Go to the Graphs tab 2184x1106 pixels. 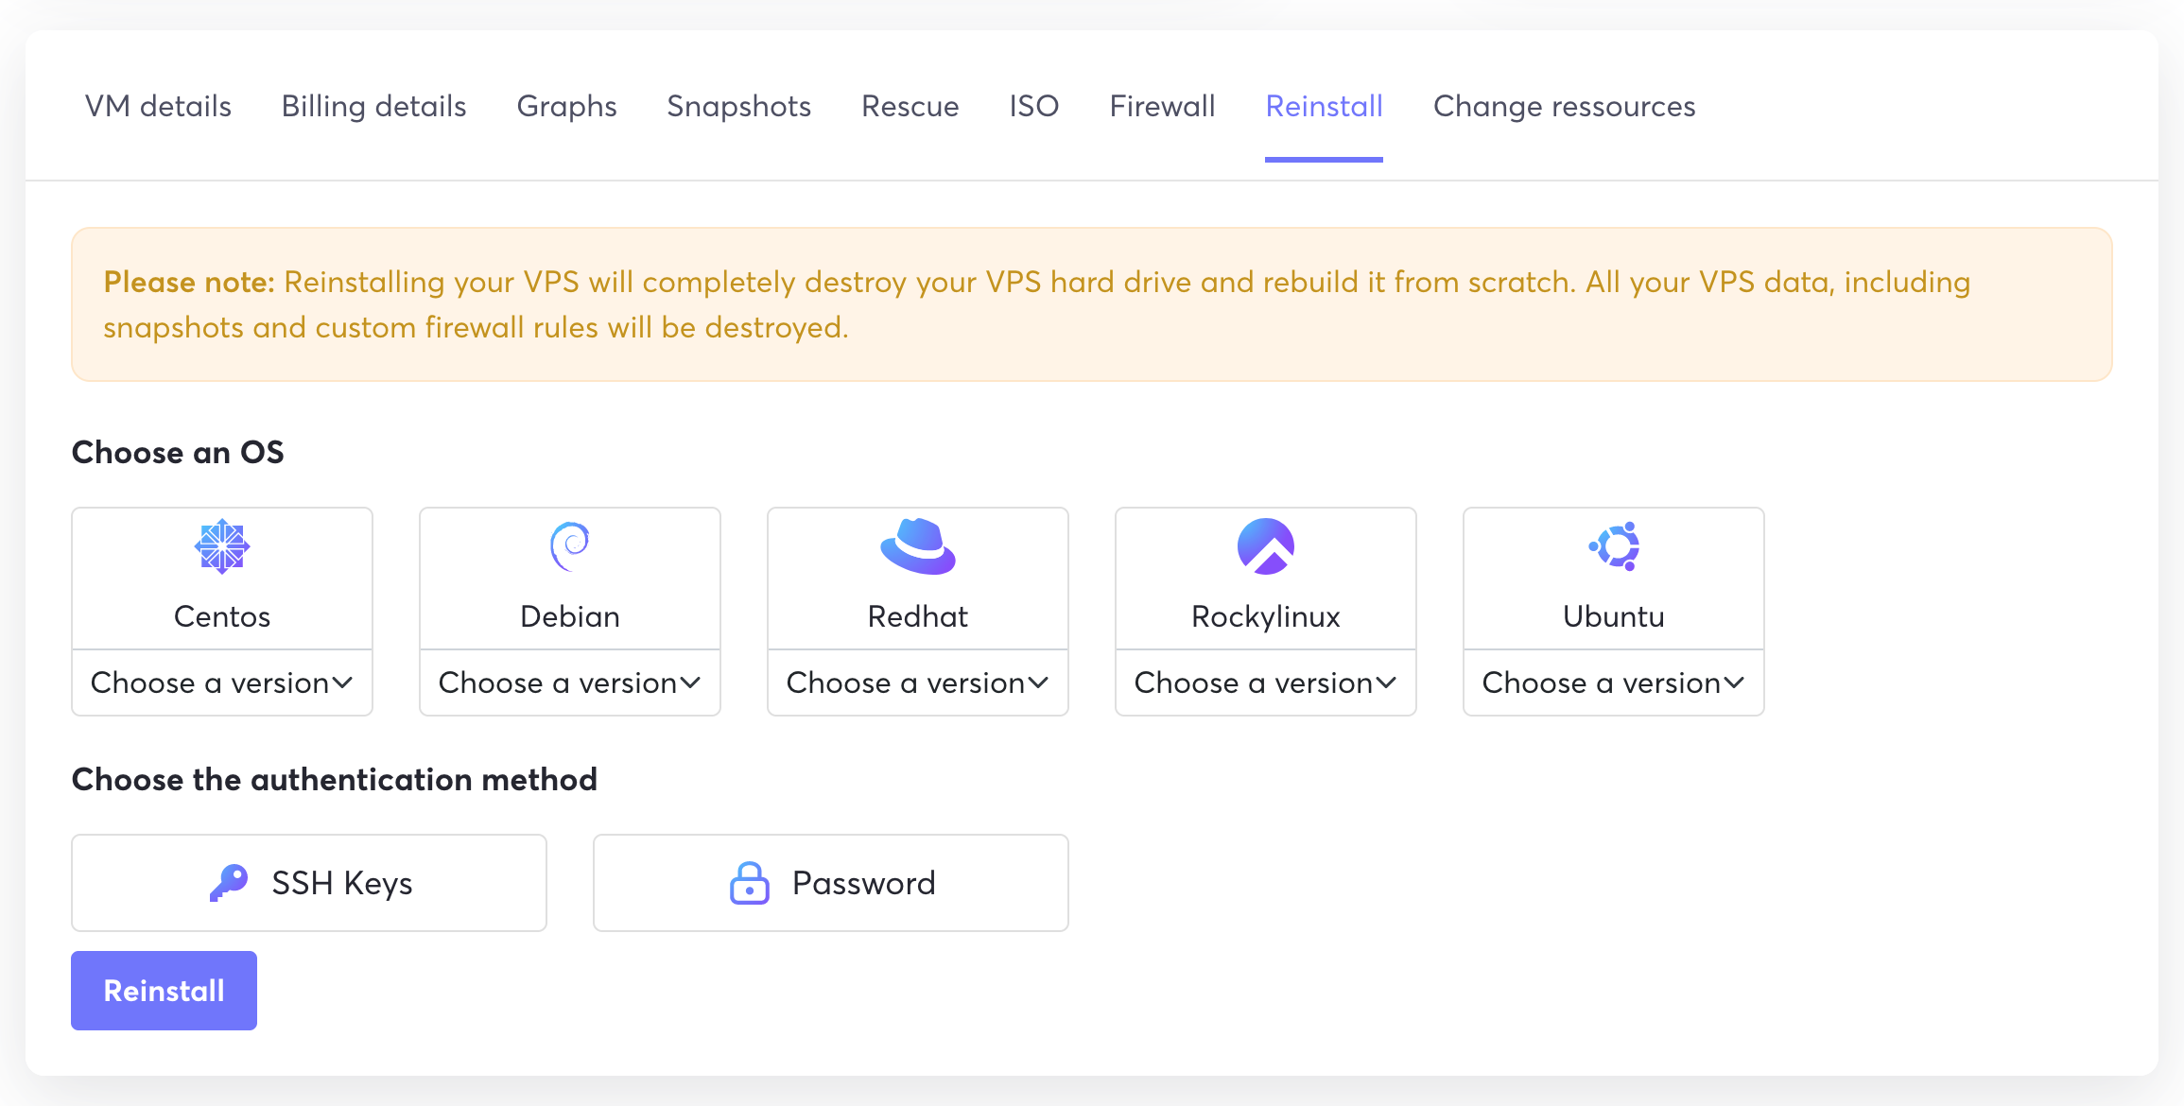coord(566,106)
